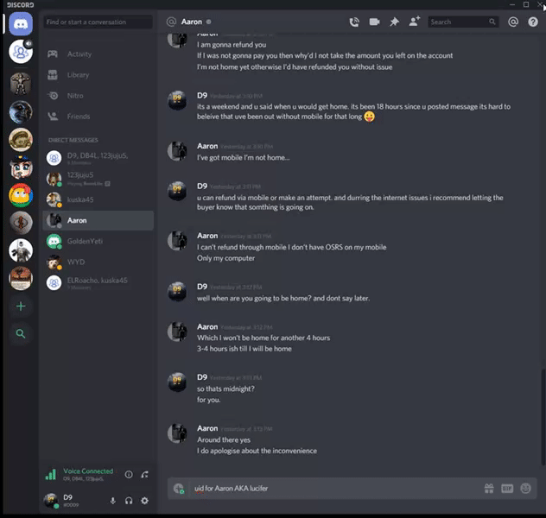Click message "I am gonna refund you"
This screenshot has width=546, height=518.
232,45
